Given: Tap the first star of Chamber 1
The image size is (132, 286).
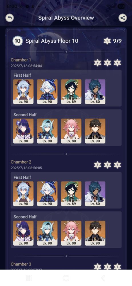Looking at the screenshot, I should point(97,63).
